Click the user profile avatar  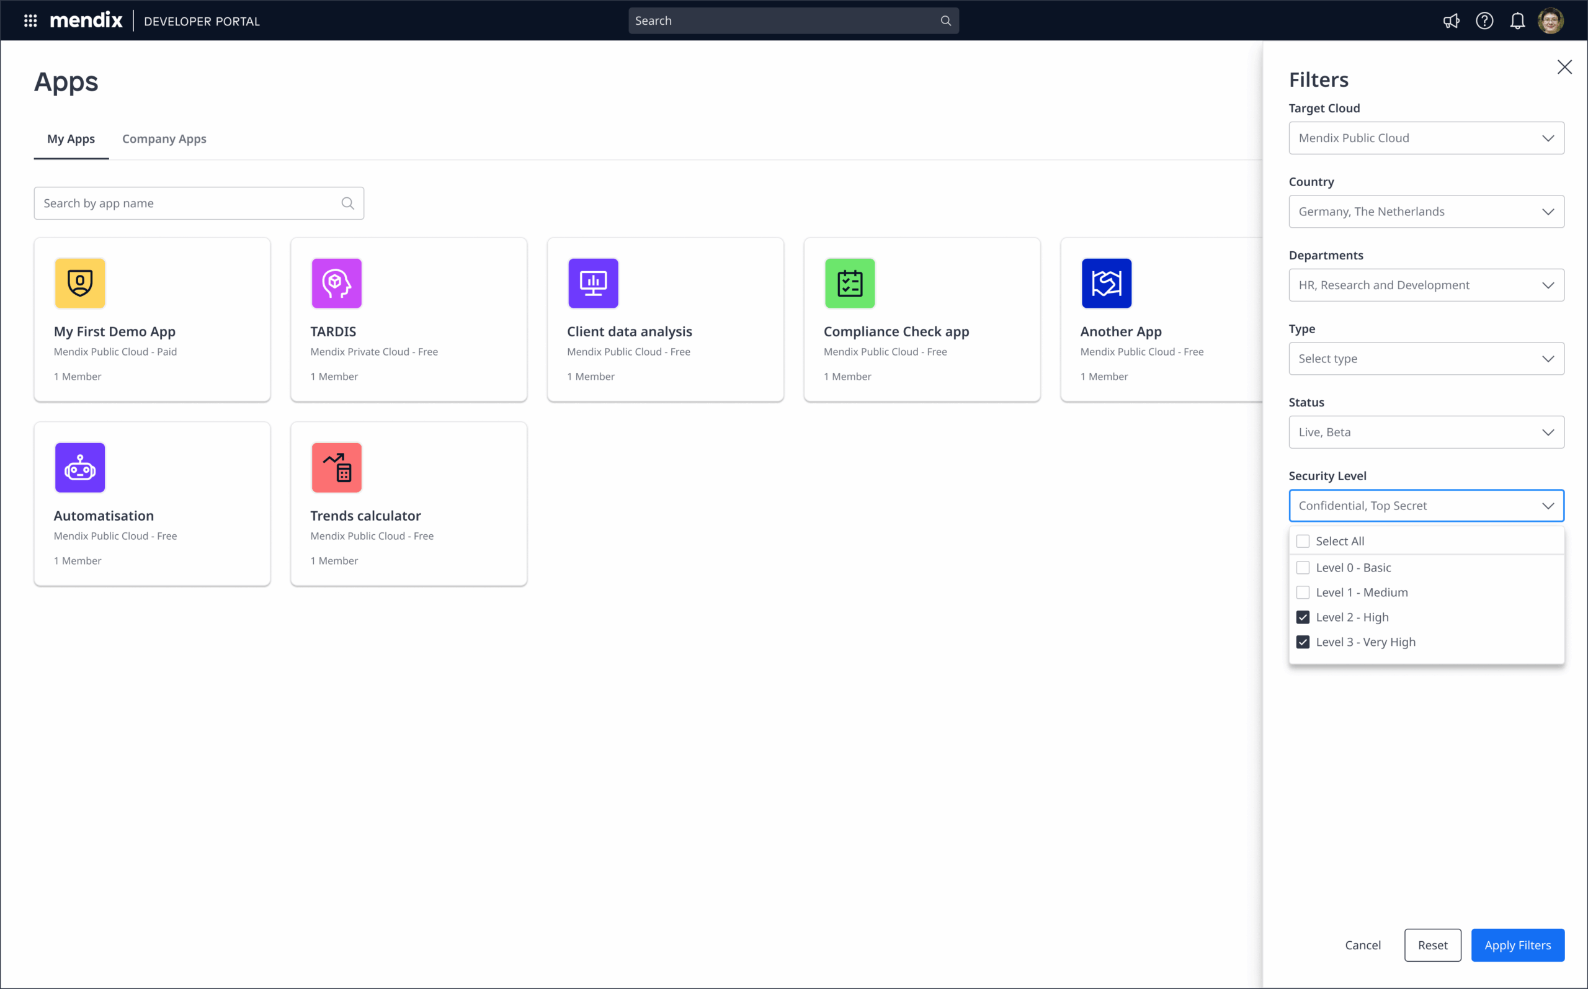tap(1550, 21)
